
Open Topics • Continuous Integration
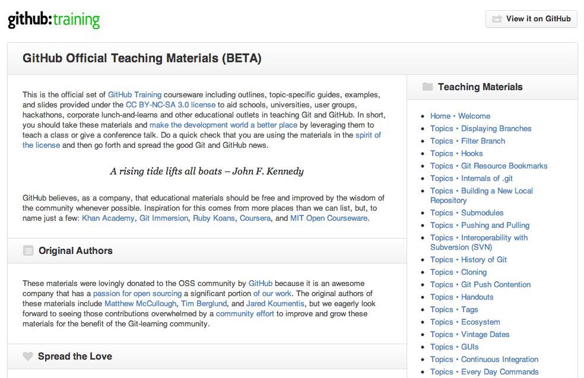click(484, 360)
